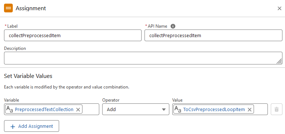Remove the ToCsvPreprocessedLoopItem value pill
Image resolution: width=285 pixels, height=134 pixels.
click(x=250, y=110)
